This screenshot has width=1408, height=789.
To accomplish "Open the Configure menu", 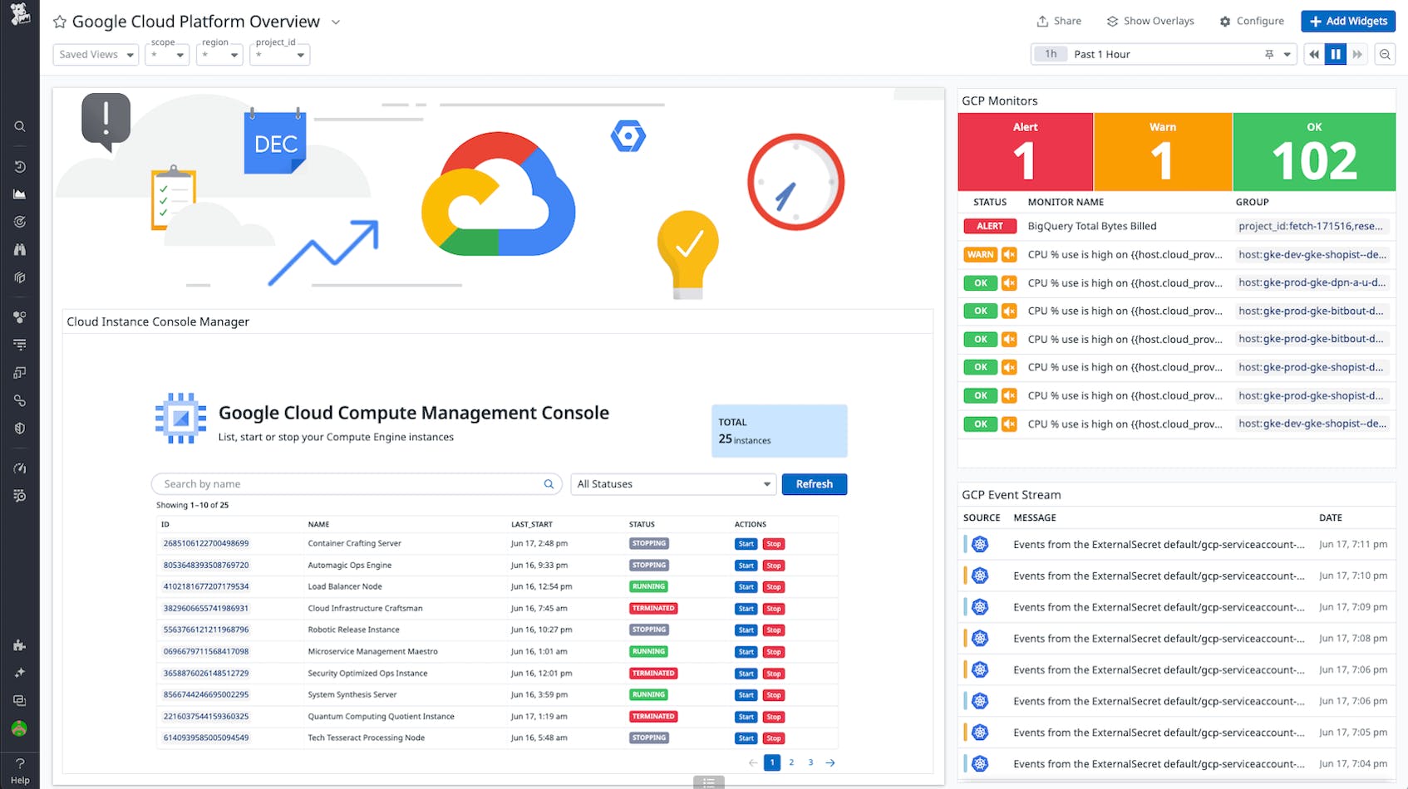I will click(x=1252, y=21).
